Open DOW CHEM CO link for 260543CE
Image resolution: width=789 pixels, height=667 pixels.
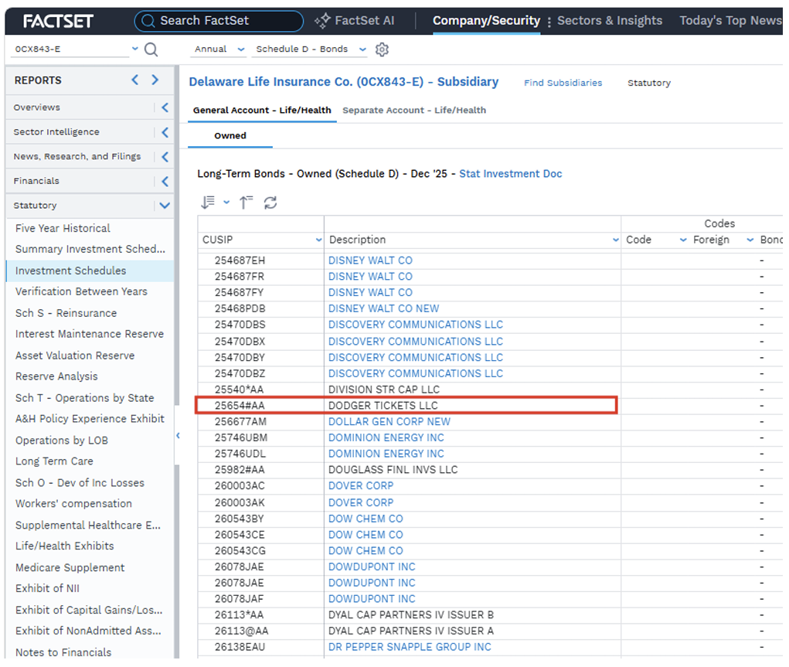point(366,535)
